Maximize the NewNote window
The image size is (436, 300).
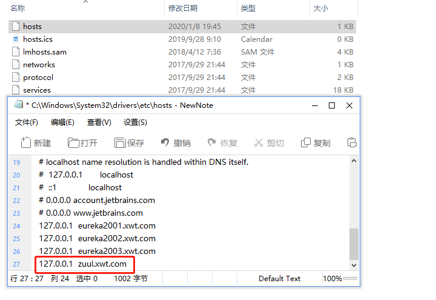[332, 105]
